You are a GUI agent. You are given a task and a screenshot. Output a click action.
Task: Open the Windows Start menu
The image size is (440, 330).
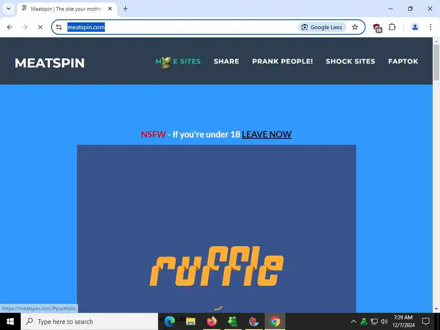click(10, 321)
